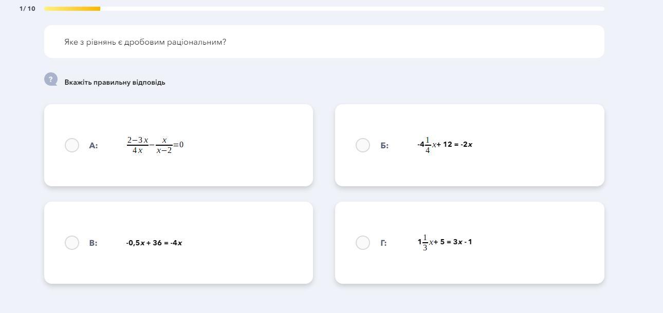The height and width of the screenshot is (313, 663).
Task: Click fraction x/(x−2) in option А
Action: (x=164, y=145)
